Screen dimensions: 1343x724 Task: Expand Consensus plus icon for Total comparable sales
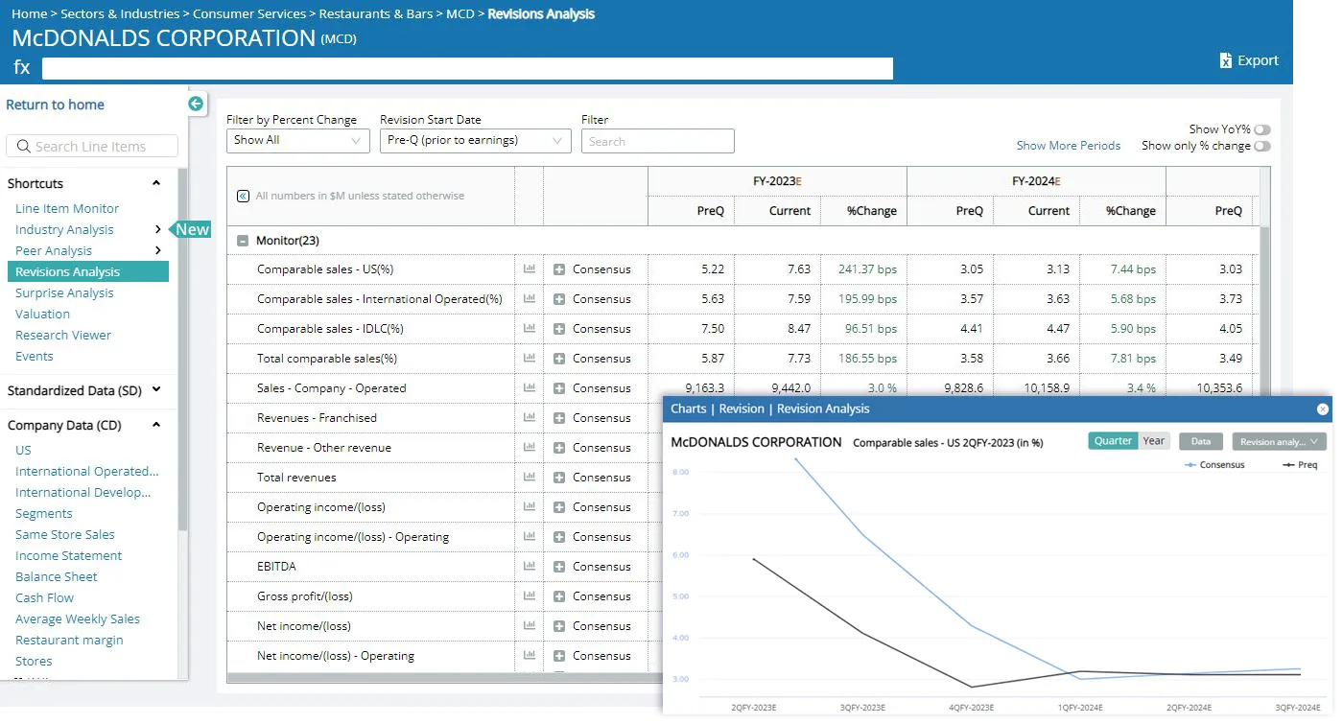559,359
